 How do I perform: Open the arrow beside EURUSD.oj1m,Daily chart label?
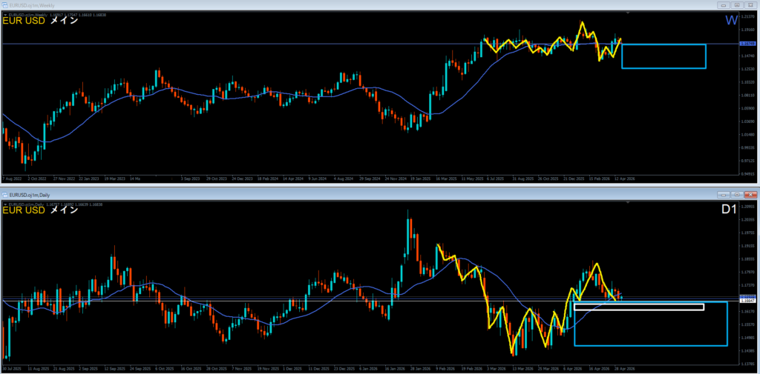tap(5, 204)
